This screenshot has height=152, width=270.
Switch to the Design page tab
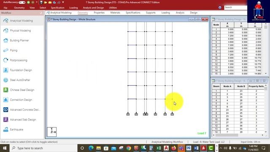coord(194,13)
